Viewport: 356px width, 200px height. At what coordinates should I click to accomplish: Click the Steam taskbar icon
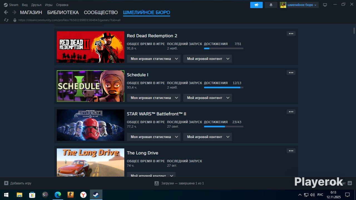96,195
